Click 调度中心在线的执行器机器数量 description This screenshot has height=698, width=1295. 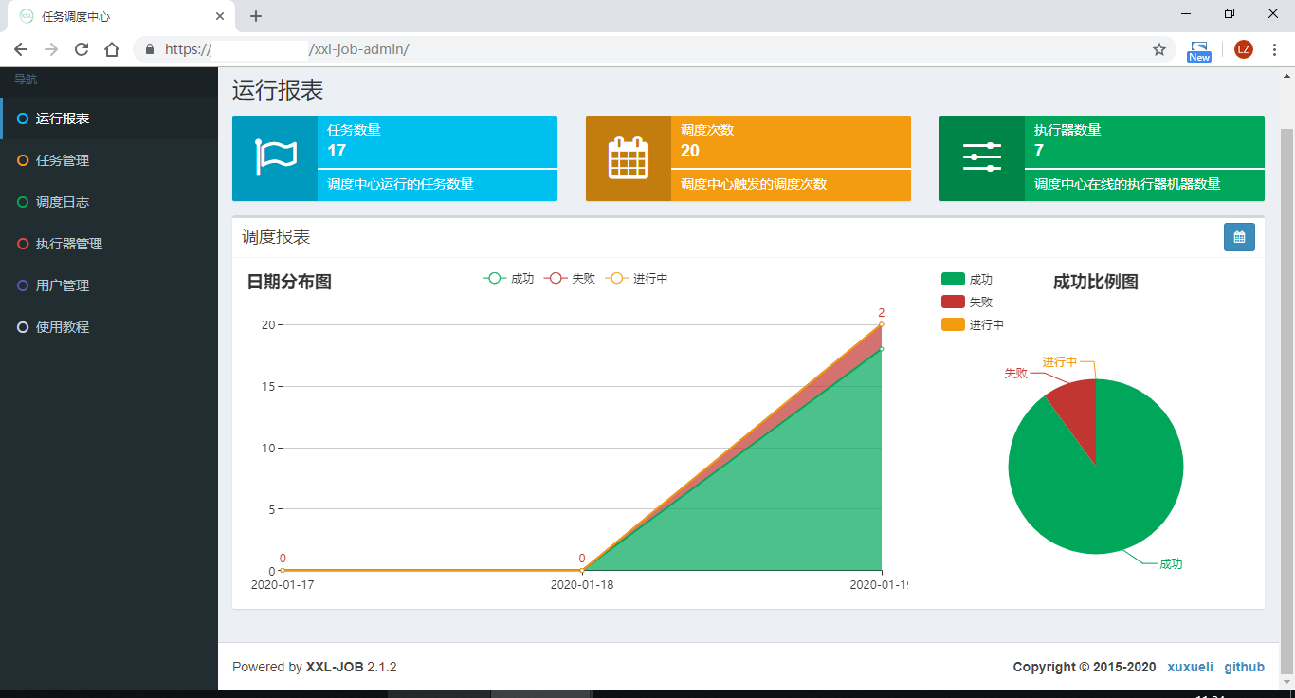[x=1127, y=184]
